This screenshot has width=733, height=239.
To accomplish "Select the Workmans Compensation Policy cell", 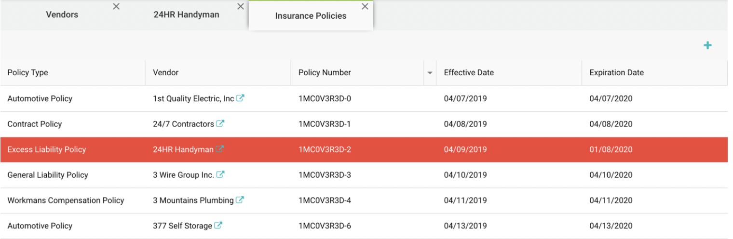I will coord(66,200).
